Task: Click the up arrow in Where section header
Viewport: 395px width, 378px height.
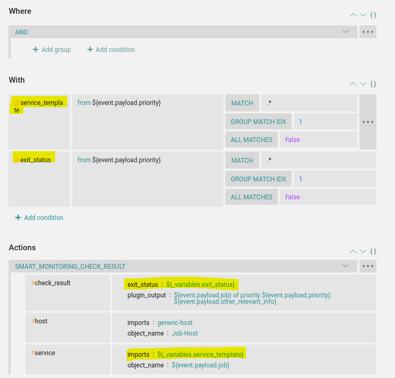Action: (x=353, y=15)
